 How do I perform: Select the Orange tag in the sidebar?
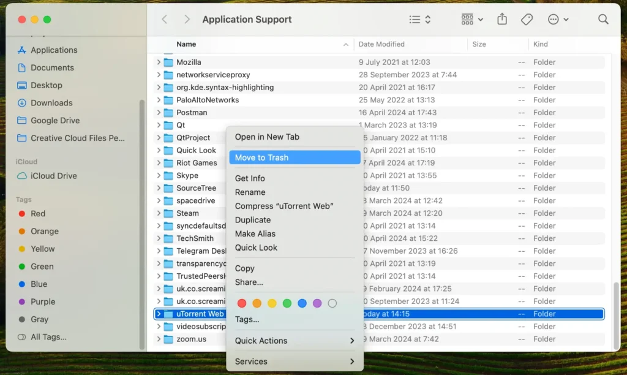39,232
